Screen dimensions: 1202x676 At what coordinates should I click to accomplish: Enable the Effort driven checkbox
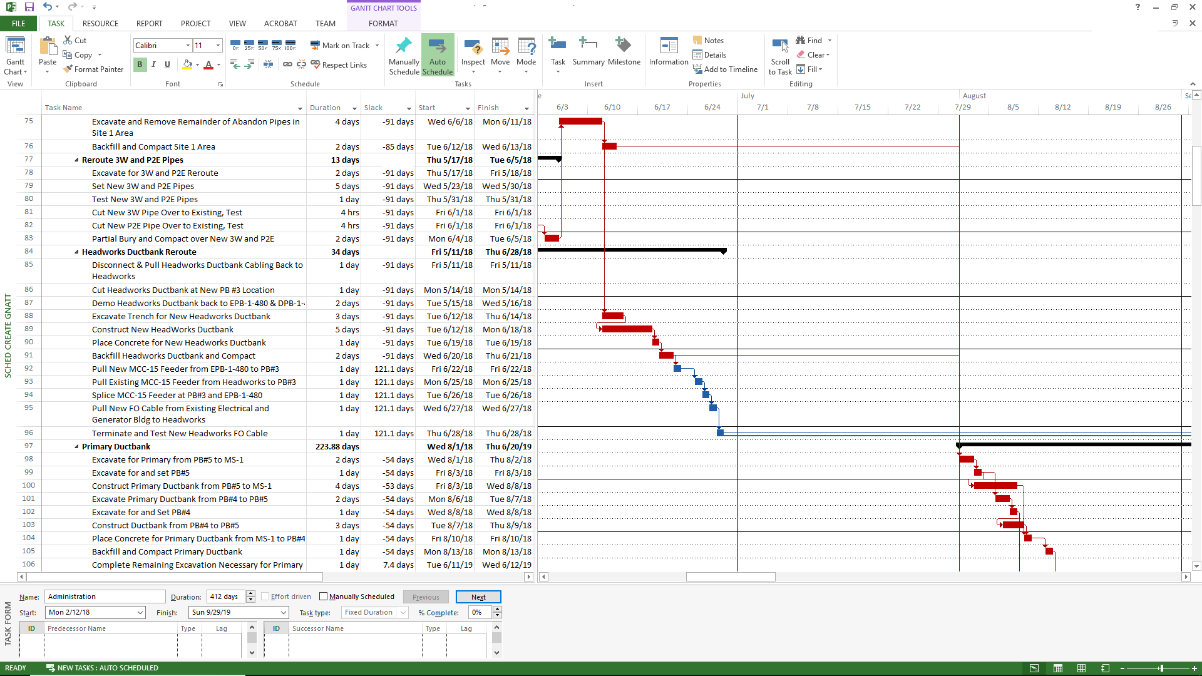pyautogui.click(x=265, y=597)
